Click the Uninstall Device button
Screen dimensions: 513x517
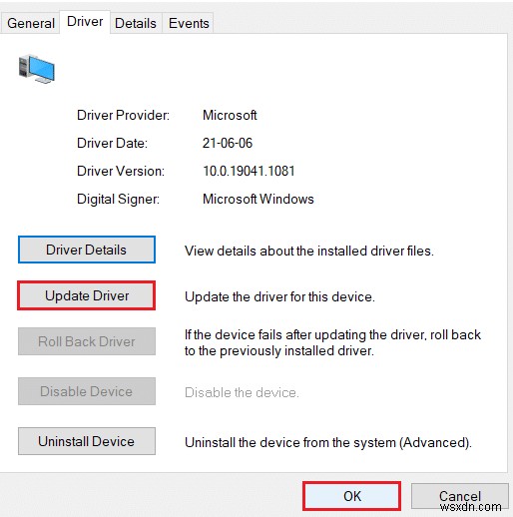pyautogui.click(x=87, y=441)
